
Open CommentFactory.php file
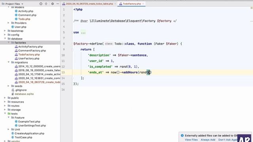(x=32, y=50)
